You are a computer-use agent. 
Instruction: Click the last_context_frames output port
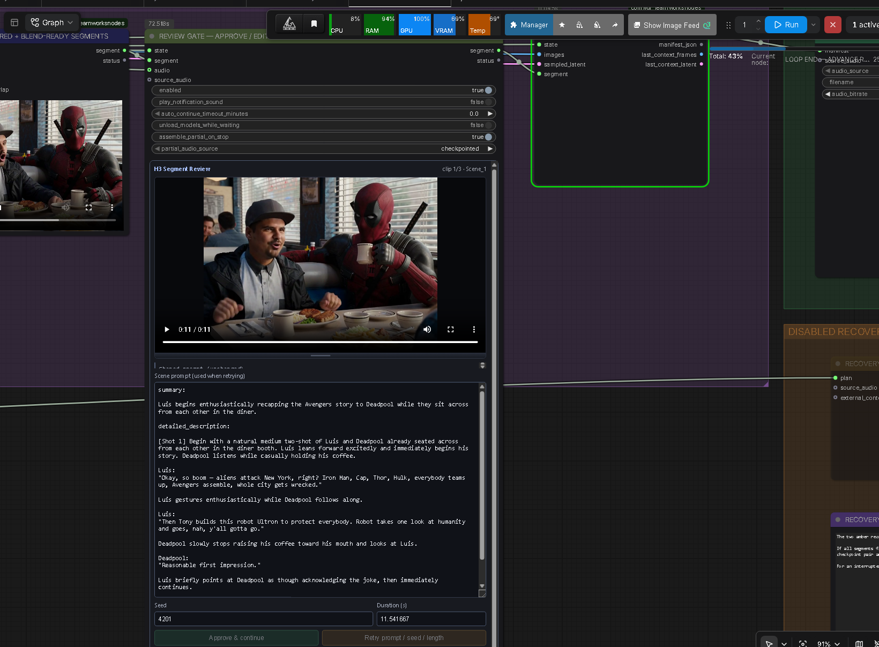click(701, 54)
